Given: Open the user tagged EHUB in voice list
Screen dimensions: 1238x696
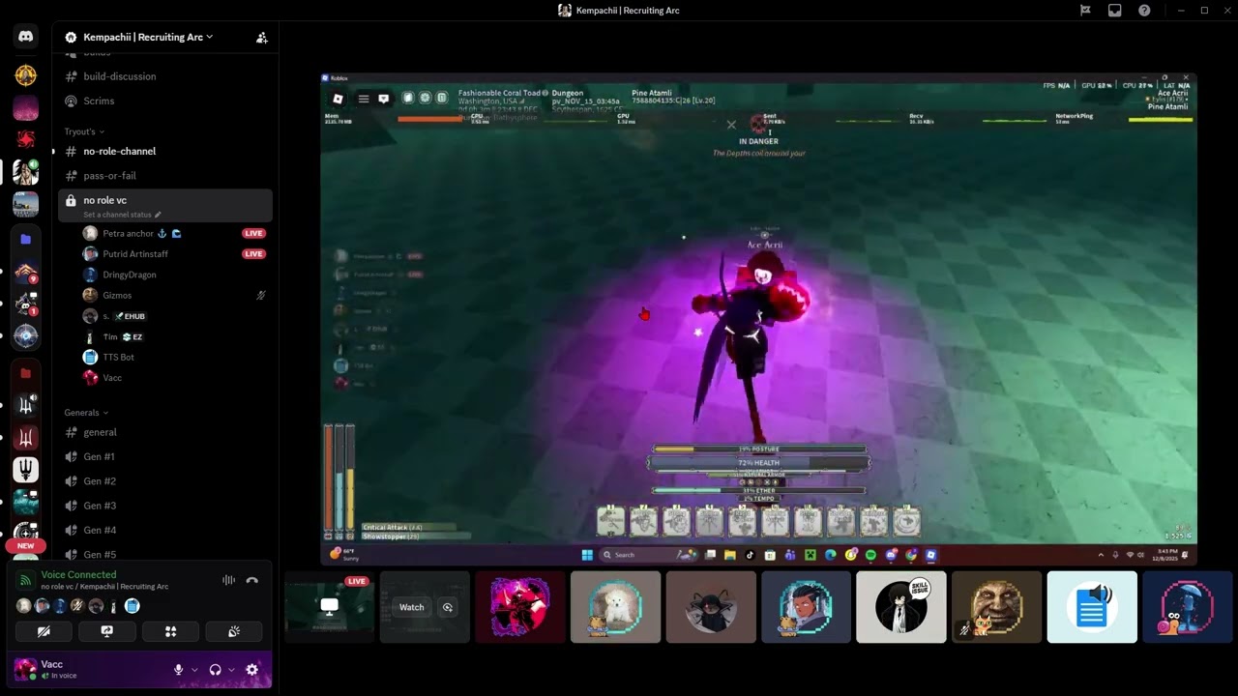Looking at the screenshot, I should [175, 316].
